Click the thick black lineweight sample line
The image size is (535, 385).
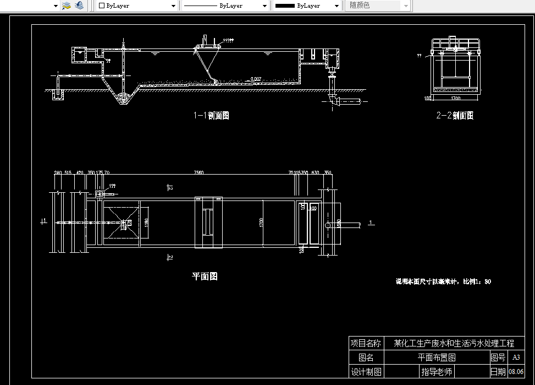(285, 6)
